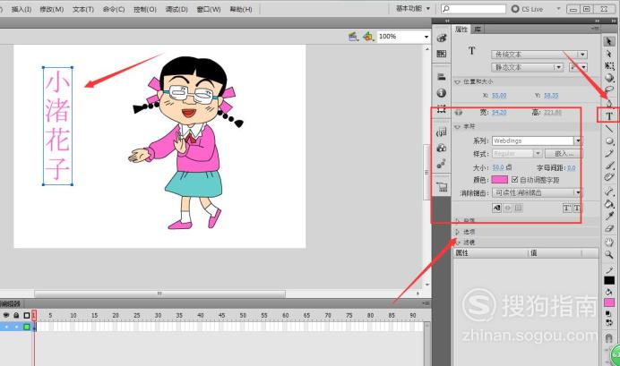The image size is (620, 366).
Task: Open the Swatches panel icon
Action: click(x=442, y=54)
